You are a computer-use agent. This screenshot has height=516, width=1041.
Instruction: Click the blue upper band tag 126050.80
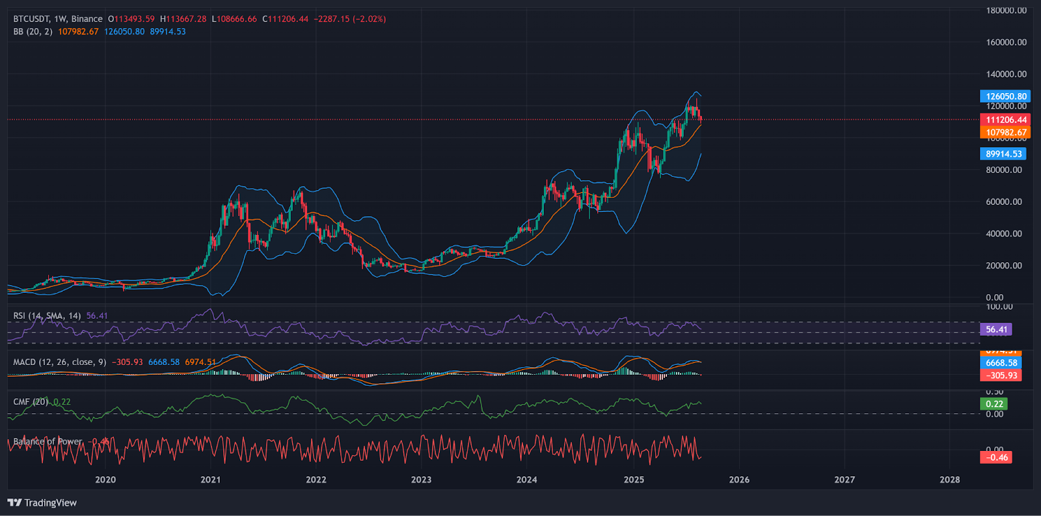coord(1005,96)
